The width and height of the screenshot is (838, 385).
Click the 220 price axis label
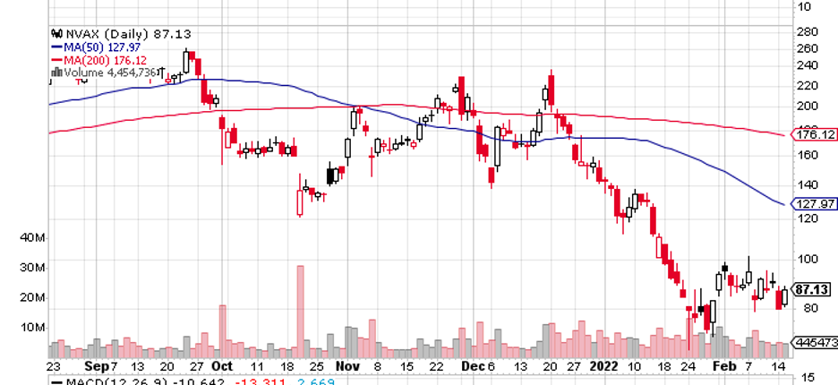tap(807, 86)
